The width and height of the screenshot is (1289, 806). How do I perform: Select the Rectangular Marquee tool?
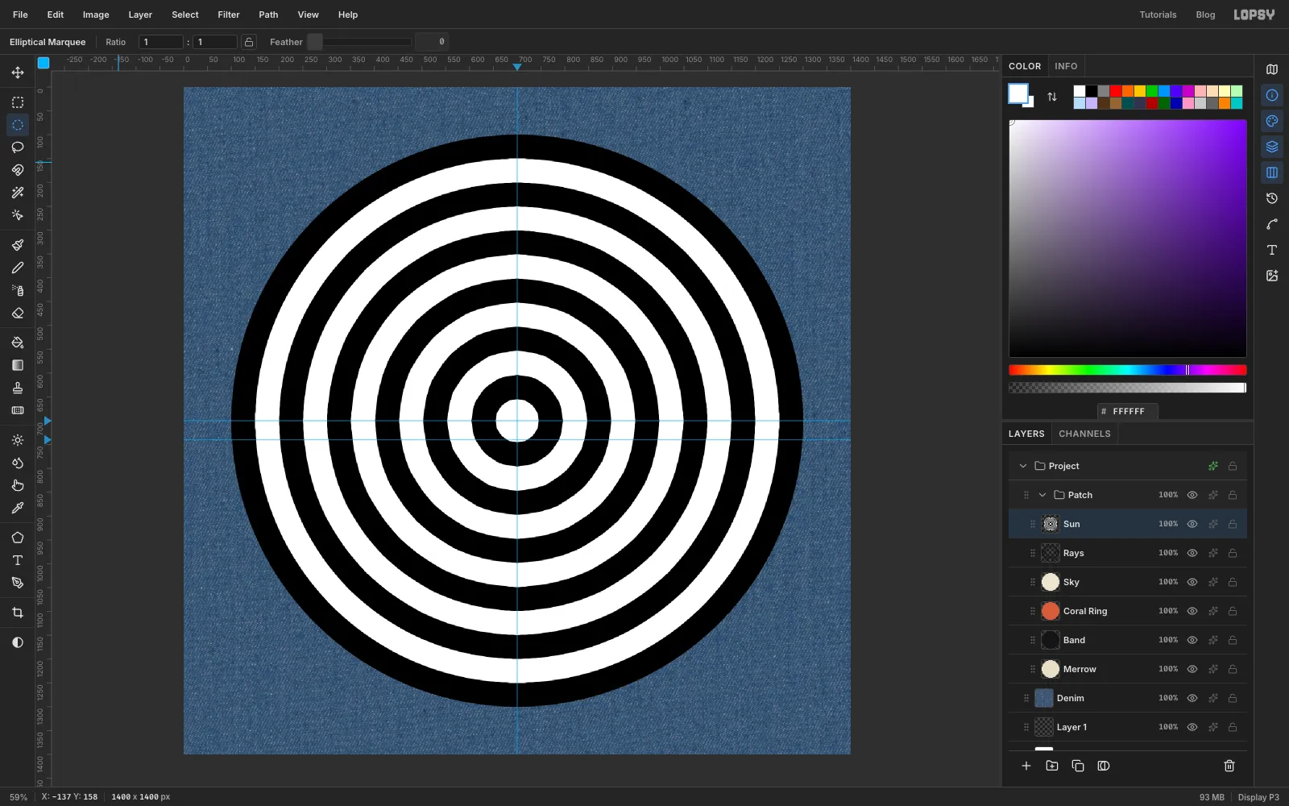pos(18,102)
